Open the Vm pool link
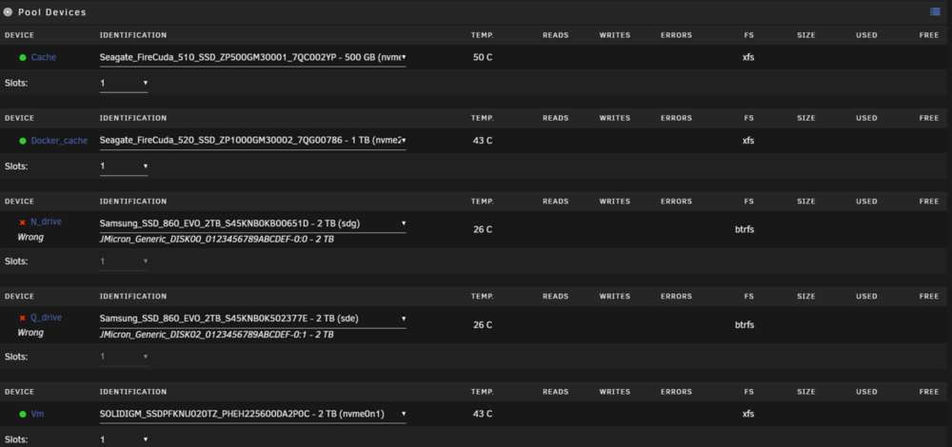The height and width of the screenshot is (447, 952). click(37, 415)
